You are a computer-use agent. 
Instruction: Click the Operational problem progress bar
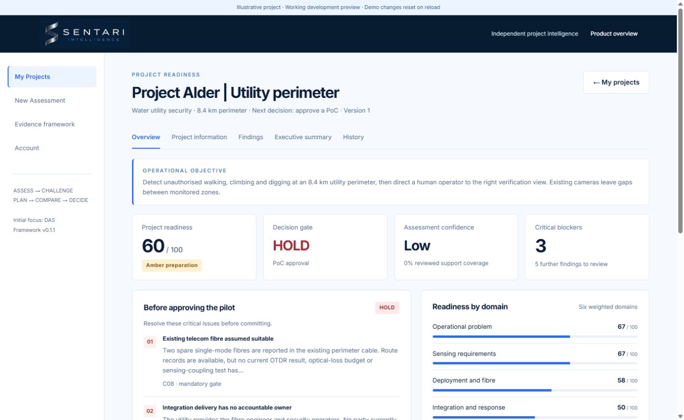click(x=535, y=336)
